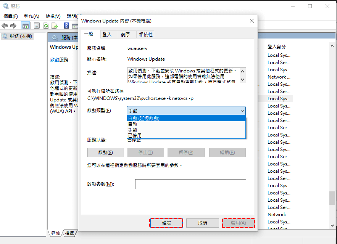Image resolution: width=337 pixels, height=244 pixels.
Task: Click the Export List toolbar icon
Action: (55, 26)
